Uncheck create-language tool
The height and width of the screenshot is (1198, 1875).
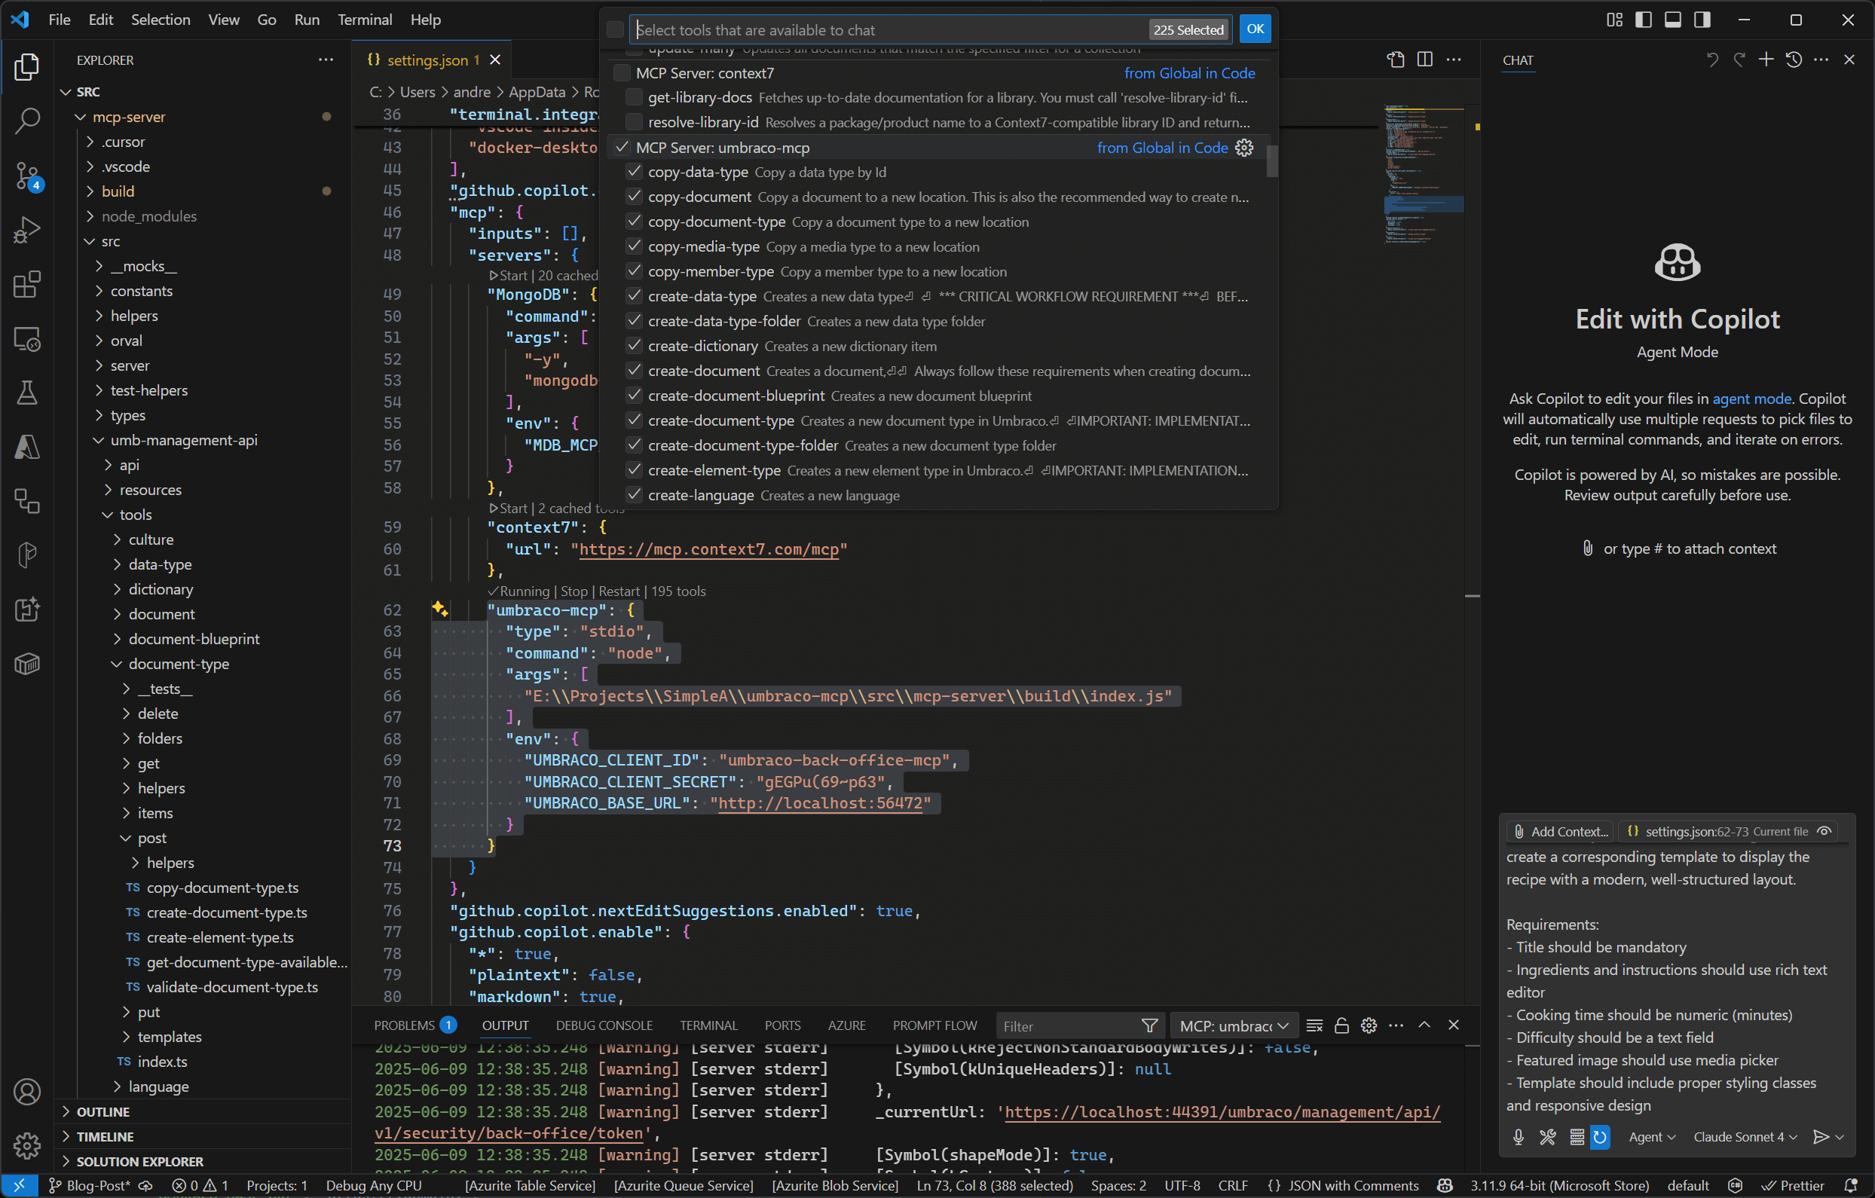tap(634, 495)
